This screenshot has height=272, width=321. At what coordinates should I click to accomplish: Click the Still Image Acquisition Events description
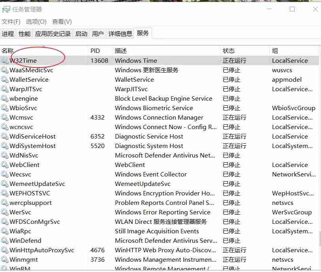click(157, 231)
